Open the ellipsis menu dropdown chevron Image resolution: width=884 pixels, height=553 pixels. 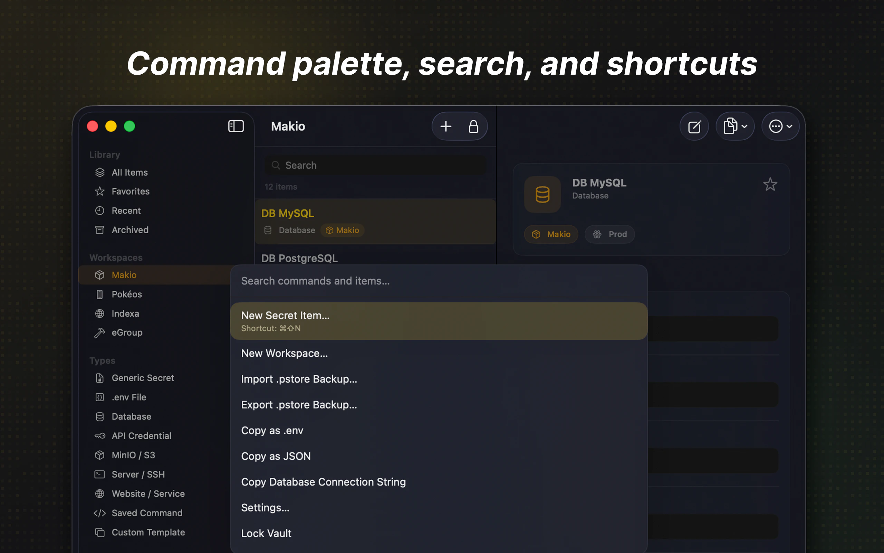(x=789, y=127)
